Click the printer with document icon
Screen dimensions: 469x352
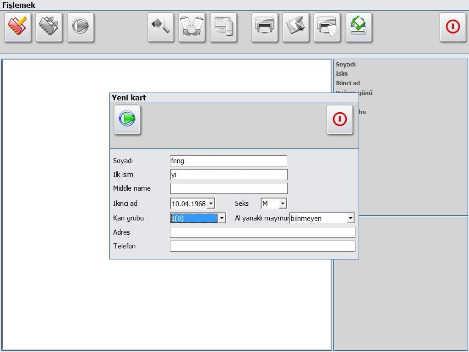pos(327,27)
